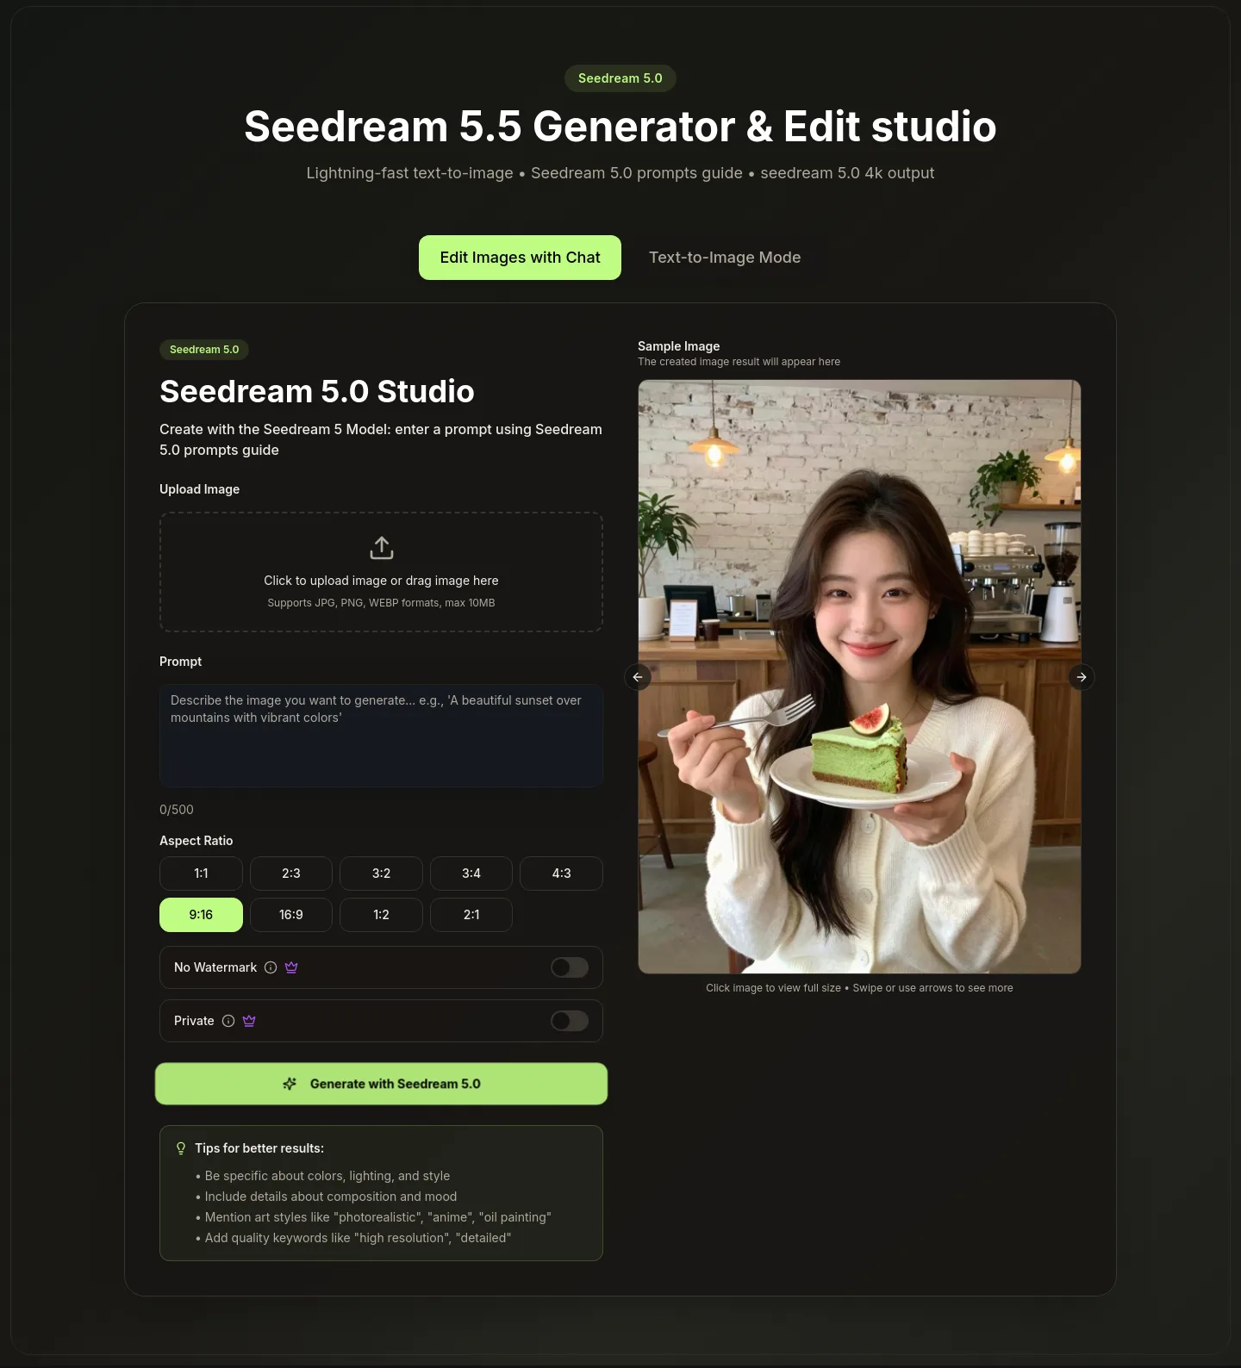Switch to Text-to-Image Mode tab
Screen dimensions: 1241x1368
point(725,258)
